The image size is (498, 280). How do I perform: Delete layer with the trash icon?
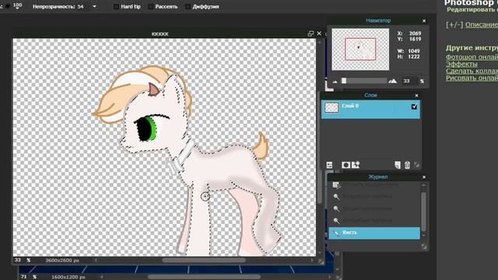tap(407, 165)
